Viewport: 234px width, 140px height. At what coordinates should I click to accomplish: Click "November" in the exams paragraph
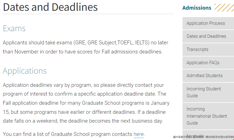(x=27, y=52)
